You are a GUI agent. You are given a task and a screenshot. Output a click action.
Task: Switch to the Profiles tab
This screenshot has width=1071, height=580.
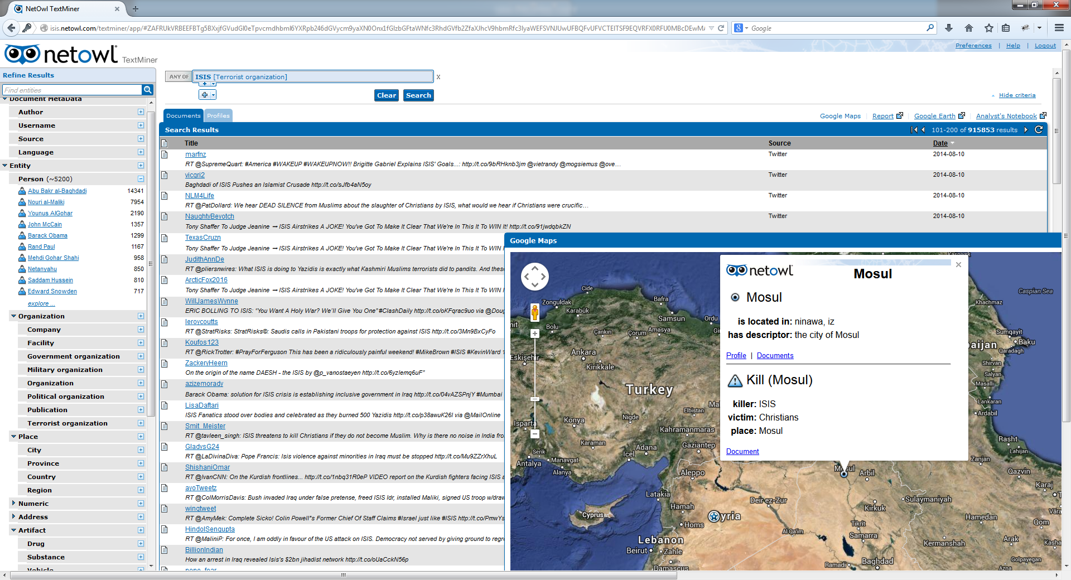[218, 116]
